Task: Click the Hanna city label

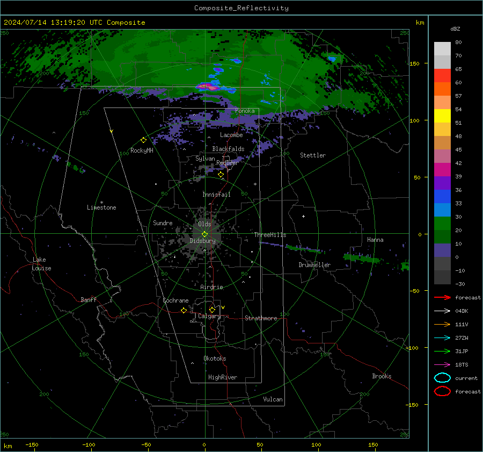Action: (375, 240)
